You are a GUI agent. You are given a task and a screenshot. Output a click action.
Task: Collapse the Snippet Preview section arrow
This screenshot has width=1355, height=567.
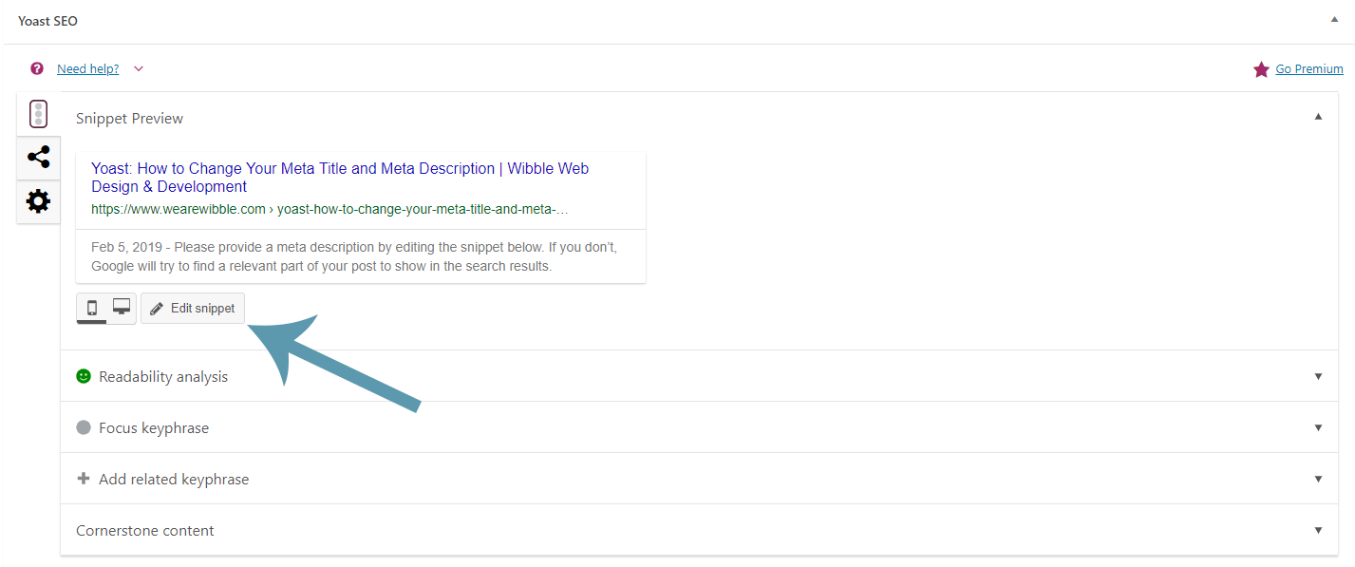pyautogui.click(x=1318, y=116)
